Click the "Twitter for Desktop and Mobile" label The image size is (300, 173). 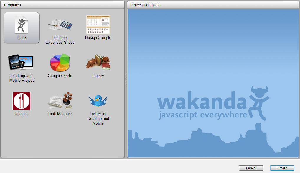98,119
